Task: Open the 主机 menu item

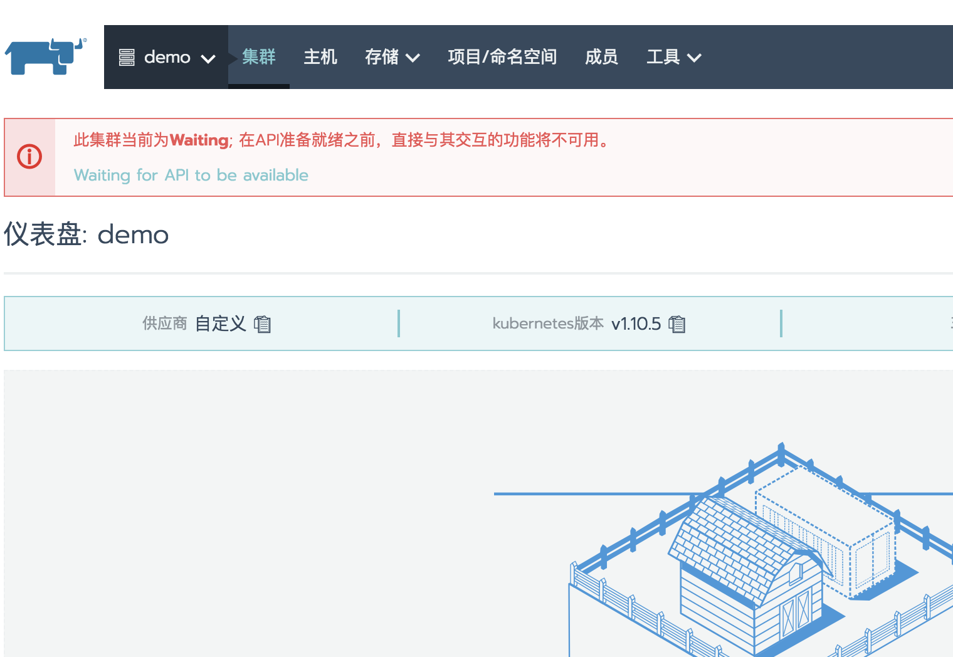Action: pos(320,57)
